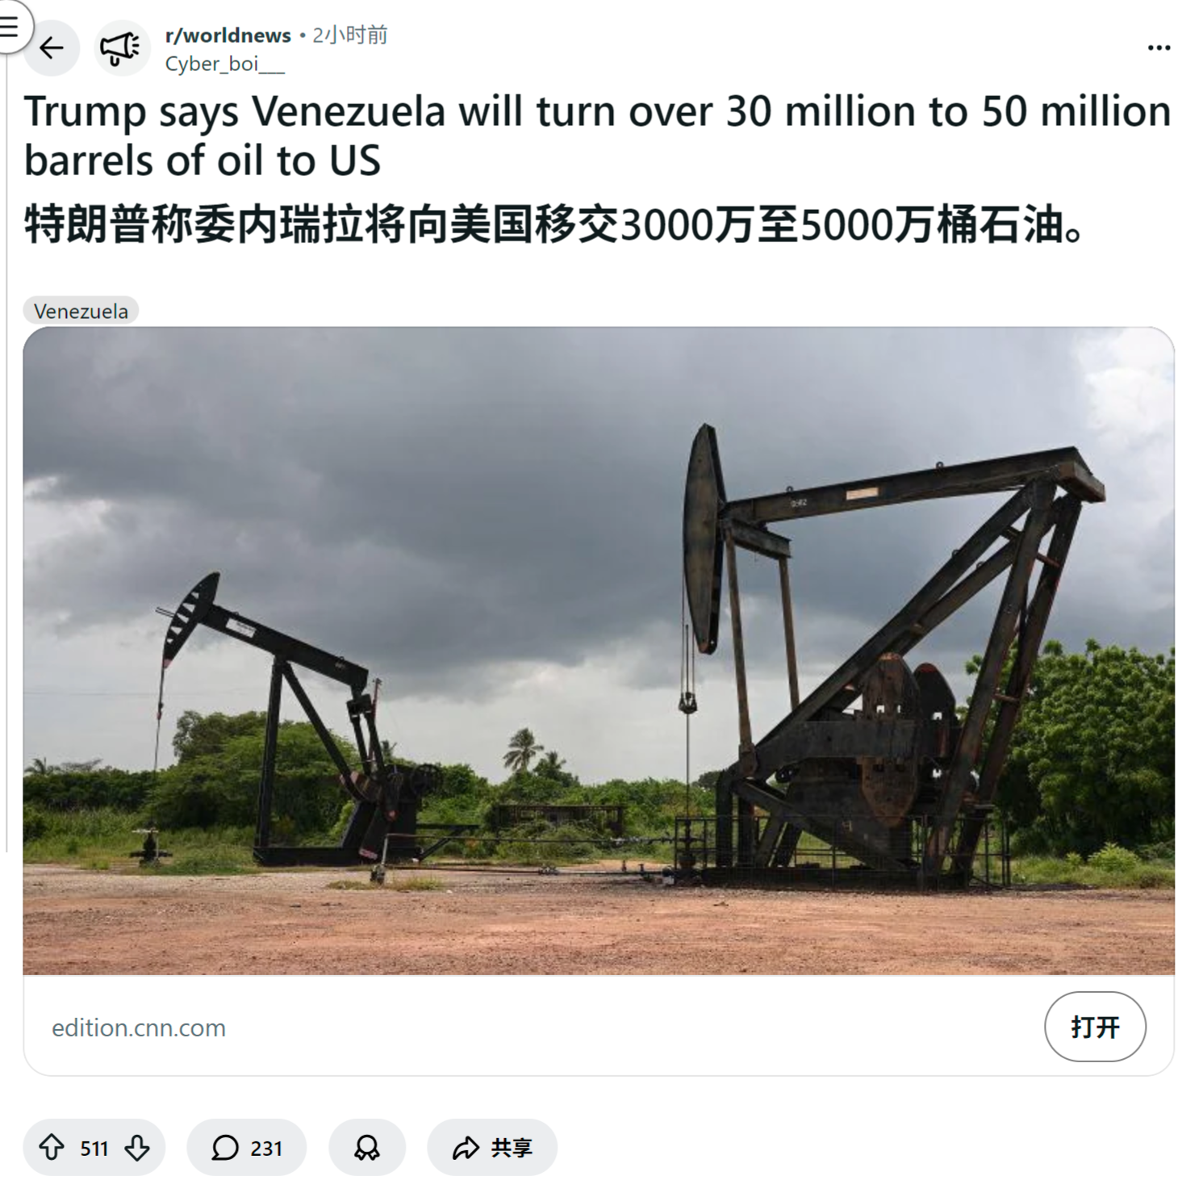Go back using the left arrow
The image size is (1203, 1193).
tap(52, 48)
